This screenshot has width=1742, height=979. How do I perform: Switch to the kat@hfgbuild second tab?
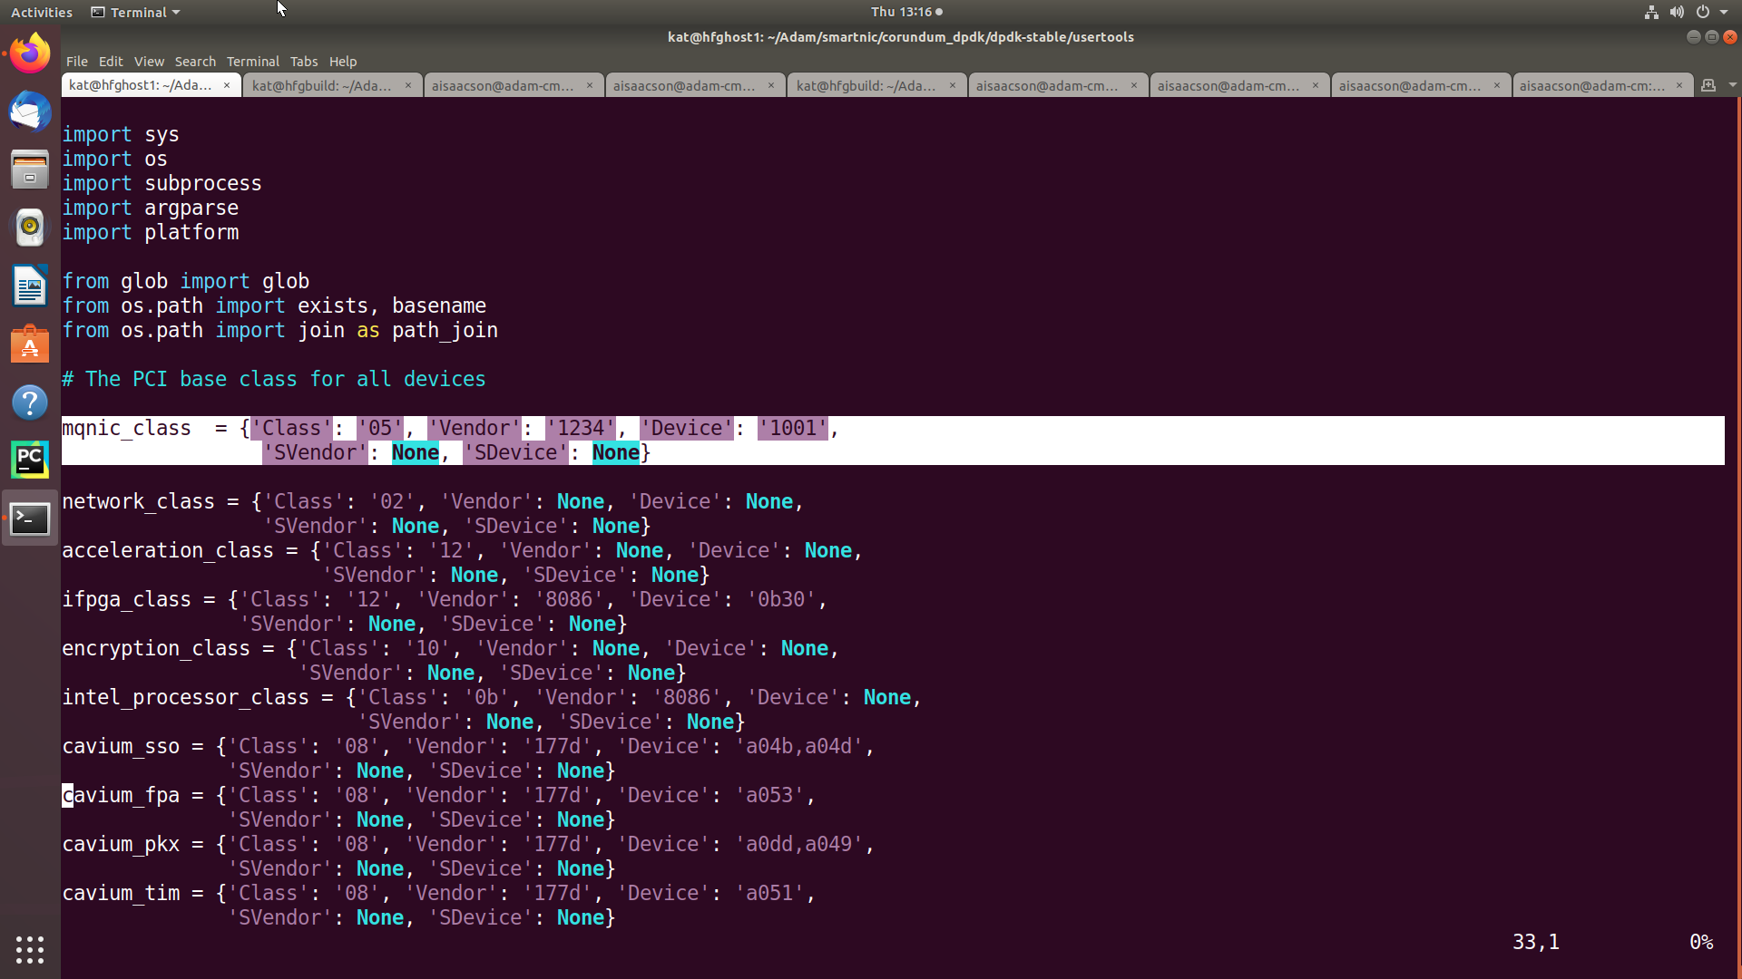pyautogui.click(x=321, y=85)
